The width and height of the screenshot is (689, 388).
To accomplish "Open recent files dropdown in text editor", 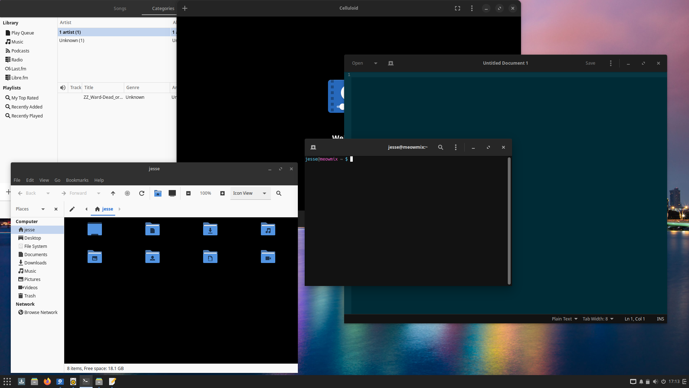I will (x=376, y=63).
